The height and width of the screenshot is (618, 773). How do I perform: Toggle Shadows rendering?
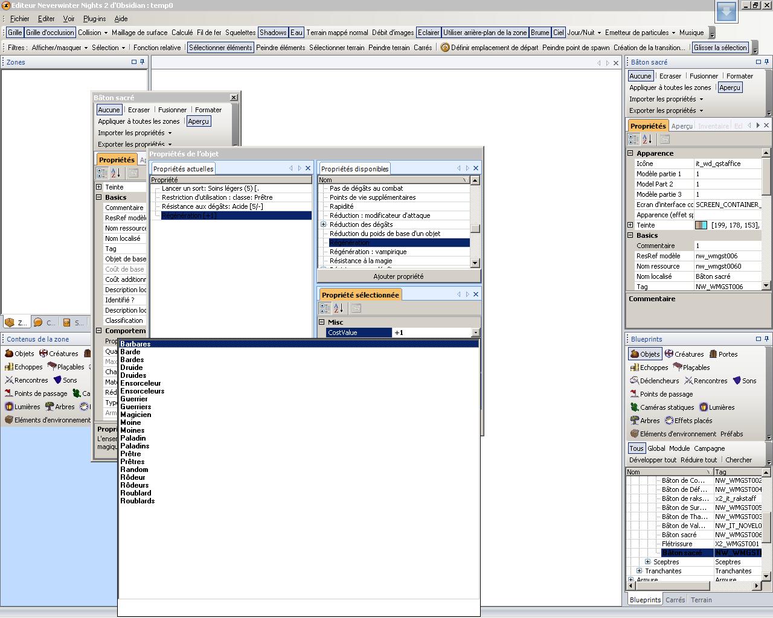click(273, 33)
